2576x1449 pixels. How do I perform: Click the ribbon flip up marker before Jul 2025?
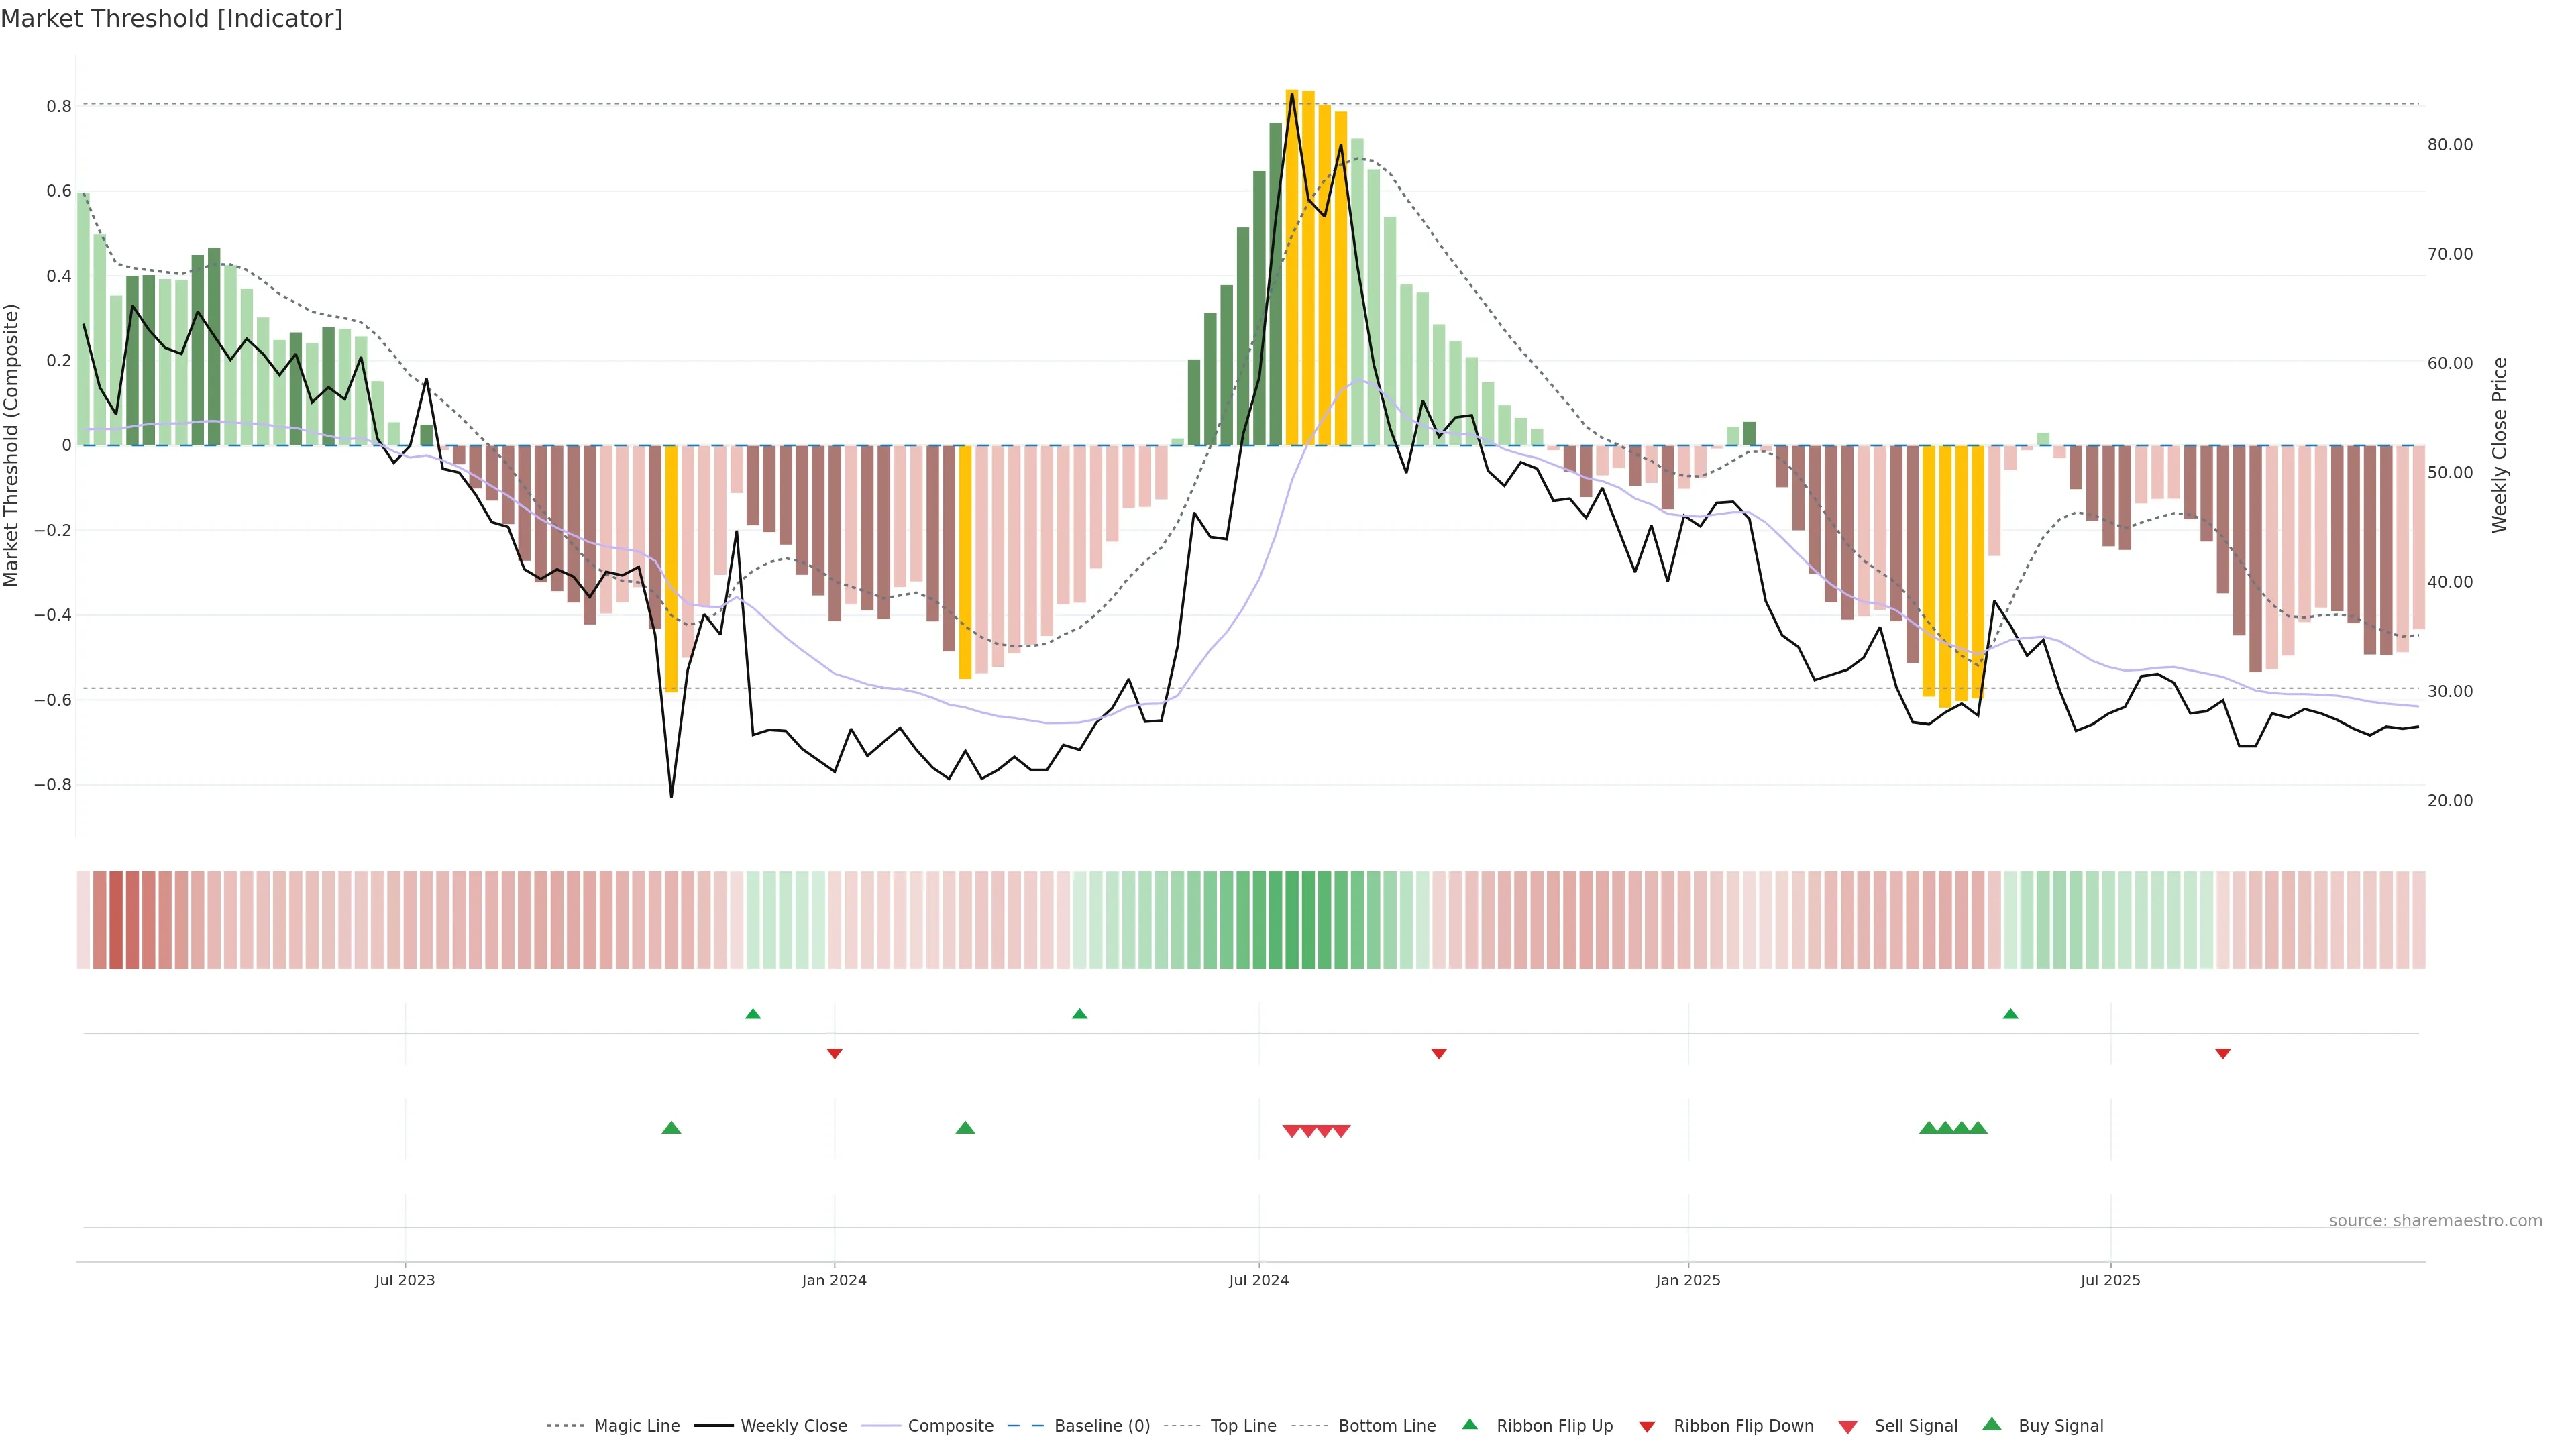coord(2010,1014)
